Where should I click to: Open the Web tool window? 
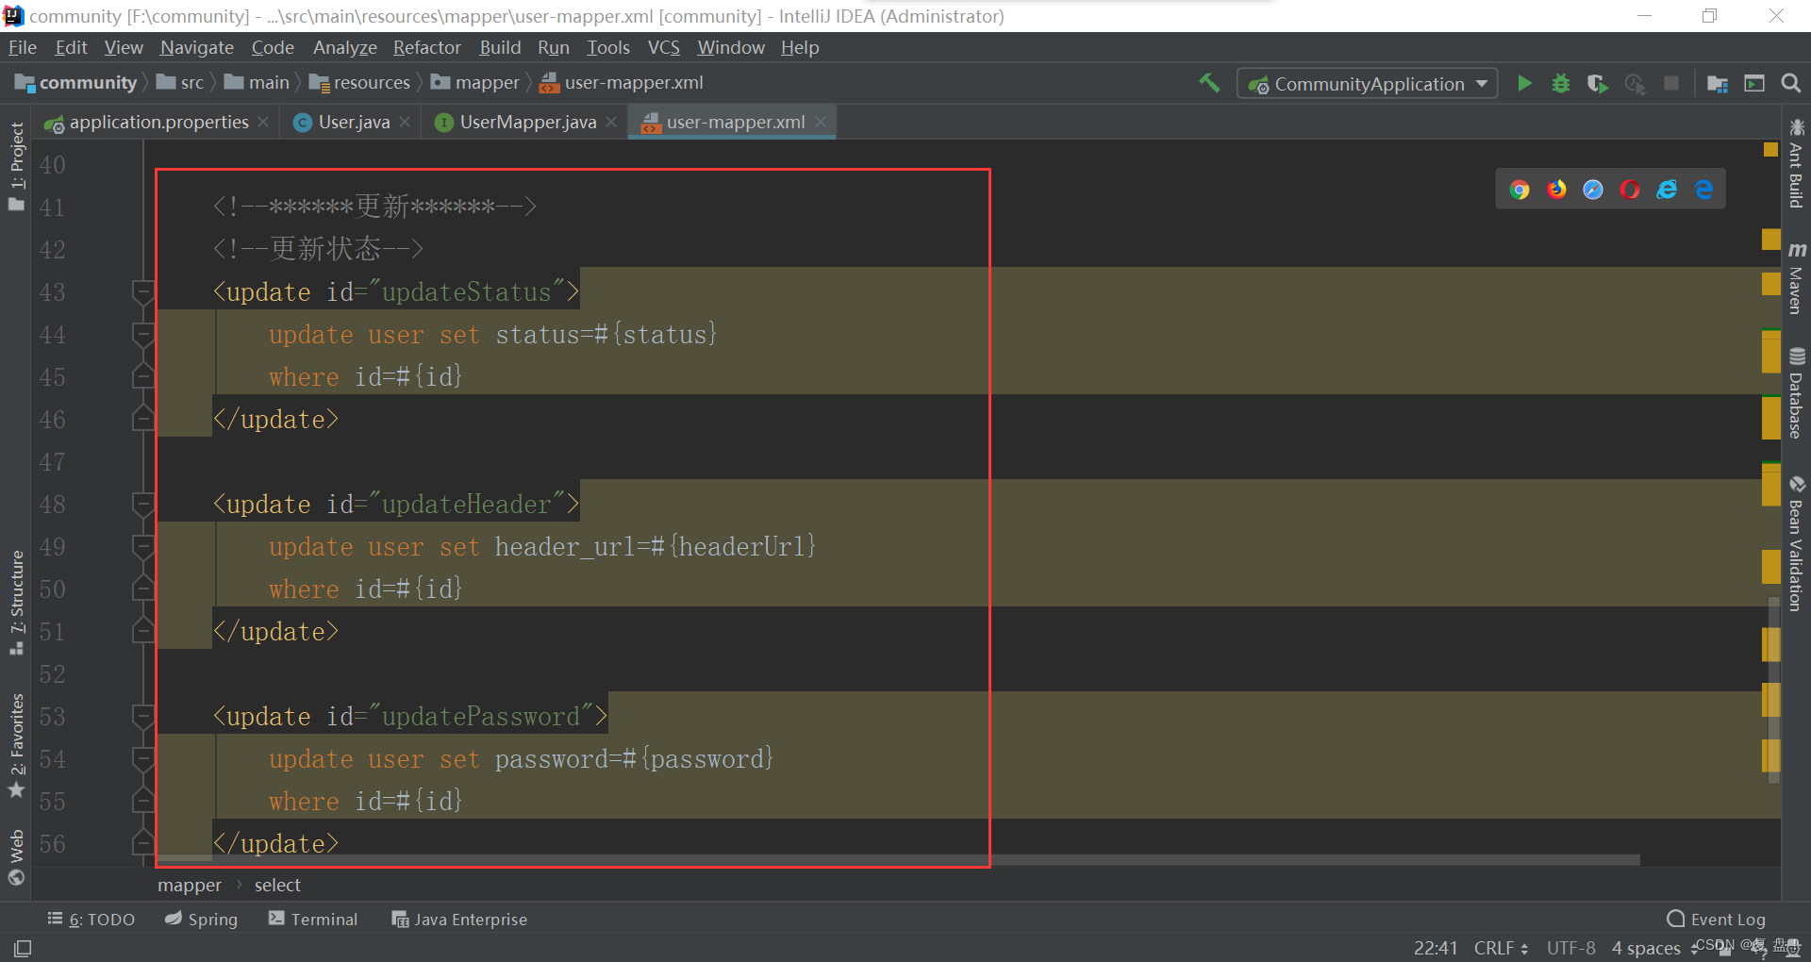pyautogui.click(x=16, y=856)
